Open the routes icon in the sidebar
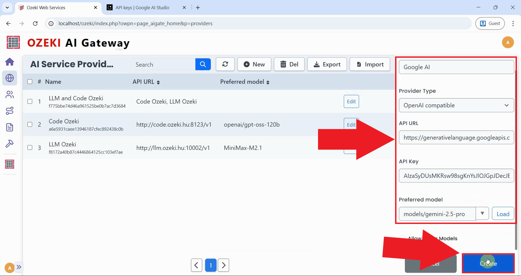This screenshot has width=521, height=276. click(10, 111)
